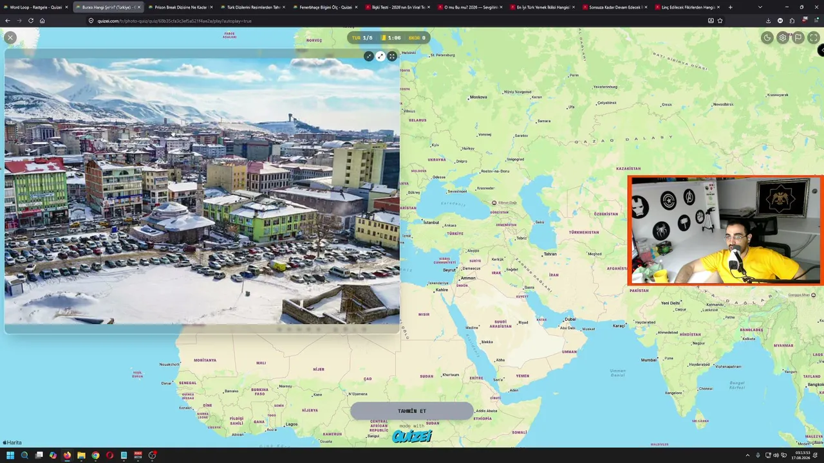
Task: Open Opera browser from the taskbar
Action: [x=109, y=455]
